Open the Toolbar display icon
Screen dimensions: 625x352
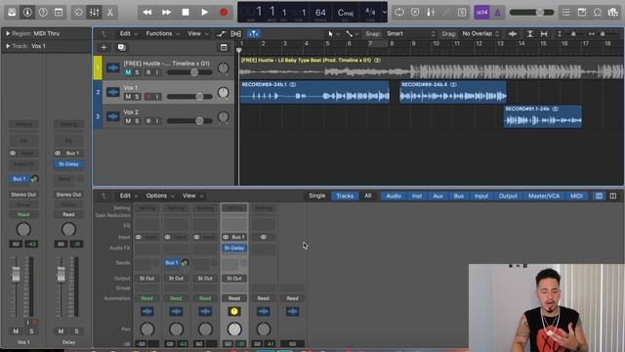(59, 13)
